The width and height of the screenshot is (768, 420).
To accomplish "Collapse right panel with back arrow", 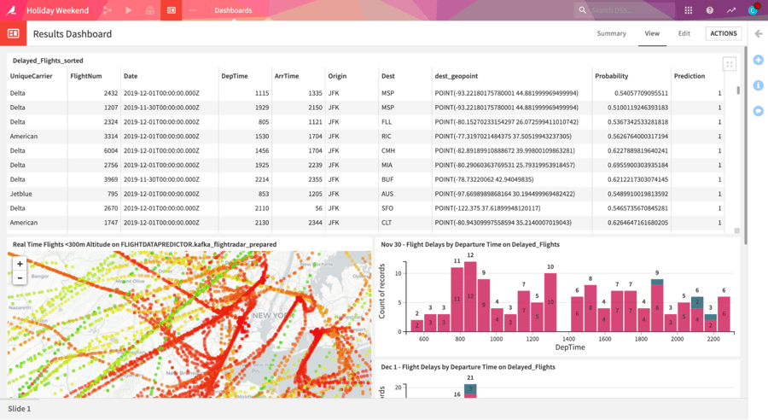I will (x=759, y=33).
